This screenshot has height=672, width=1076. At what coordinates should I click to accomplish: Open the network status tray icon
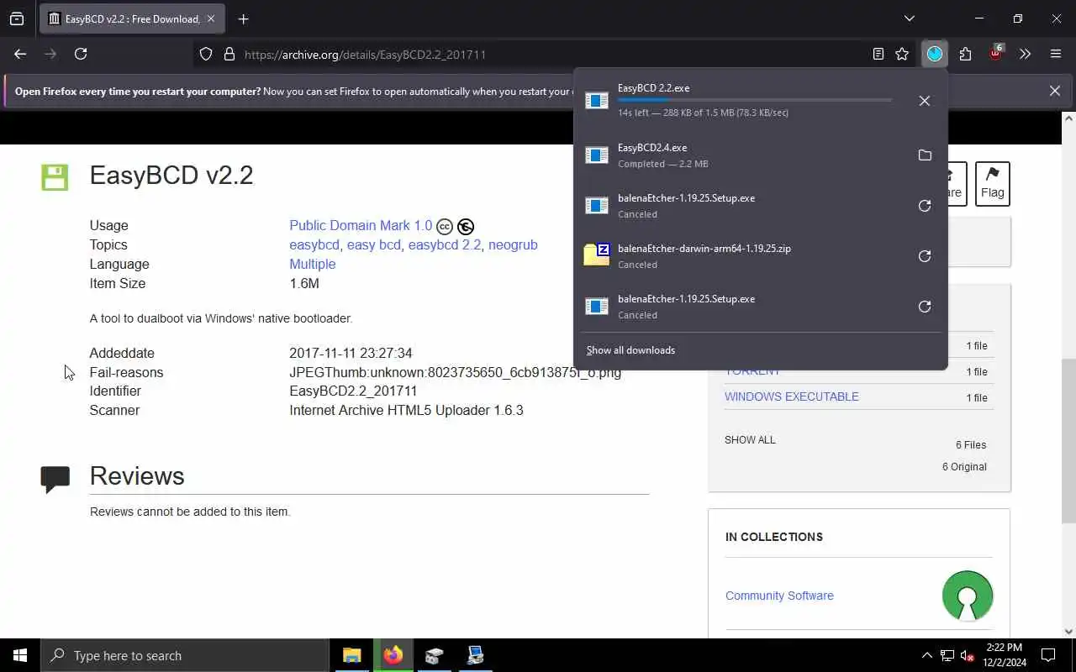[947, 655]
